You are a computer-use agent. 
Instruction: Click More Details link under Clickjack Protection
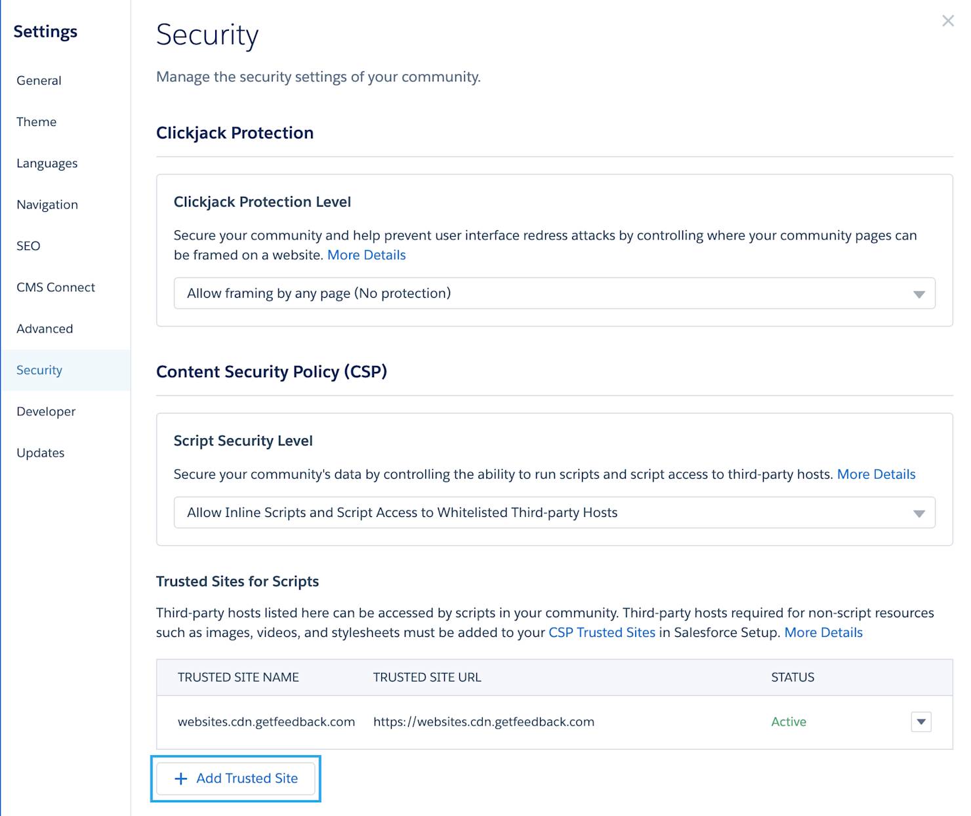[x=366, y=255]
